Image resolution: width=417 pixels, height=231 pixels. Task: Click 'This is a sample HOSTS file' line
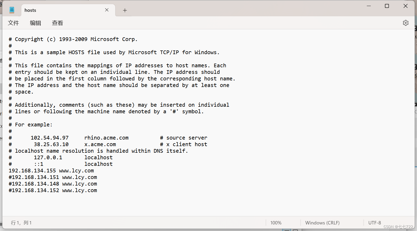114,52
